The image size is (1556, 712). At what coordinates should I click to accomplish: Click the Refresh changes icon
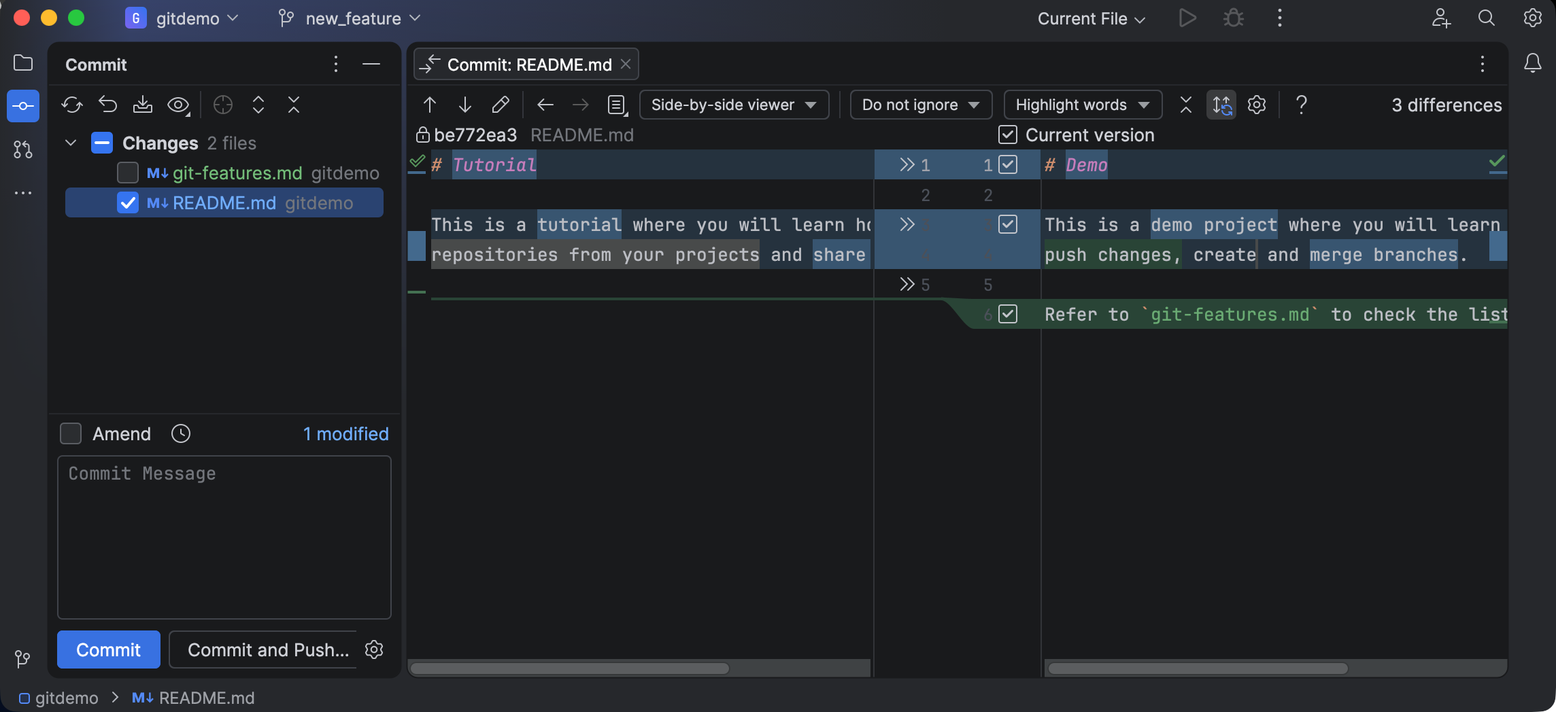(x=72, y=105)
